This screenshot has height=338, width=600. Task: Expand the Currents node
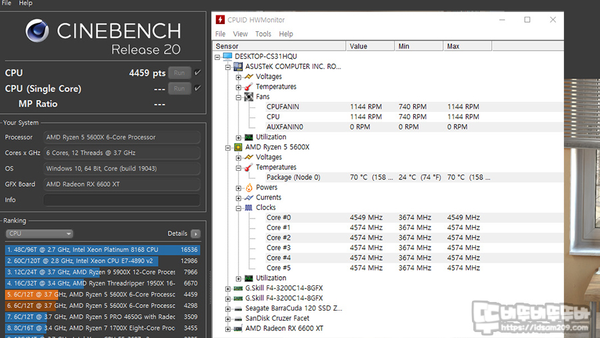click(239, 198)
